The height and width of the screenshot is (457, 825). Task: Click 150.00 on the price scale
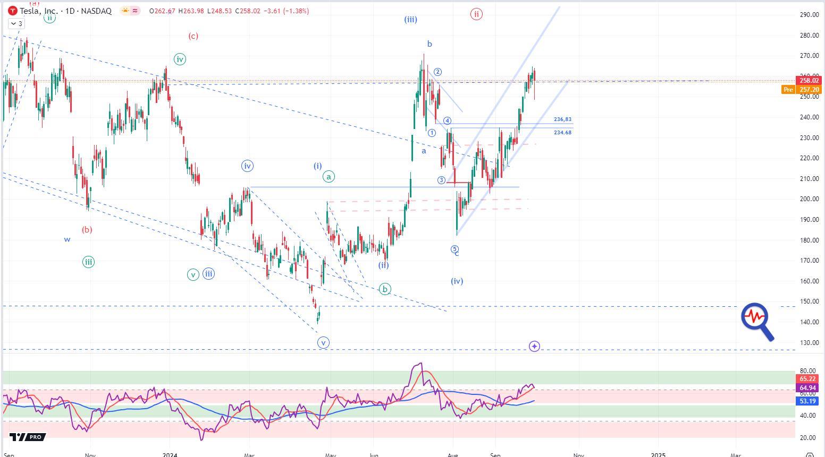[x=809, y=301]
